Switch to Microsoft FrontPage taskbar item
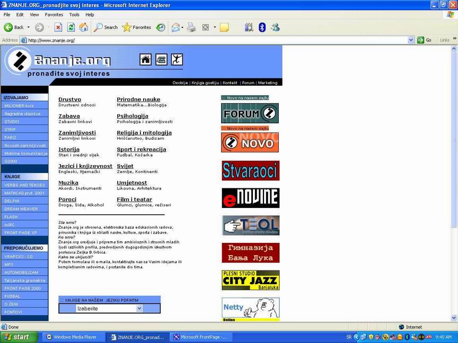Image resolution: width=458 pixels, height=343 pixels. pyautogui.click(x=201, y=337)
